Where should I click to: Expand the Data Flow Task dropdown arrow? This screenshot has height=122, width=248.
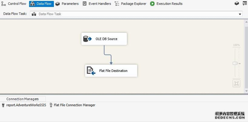click(240, 14)
